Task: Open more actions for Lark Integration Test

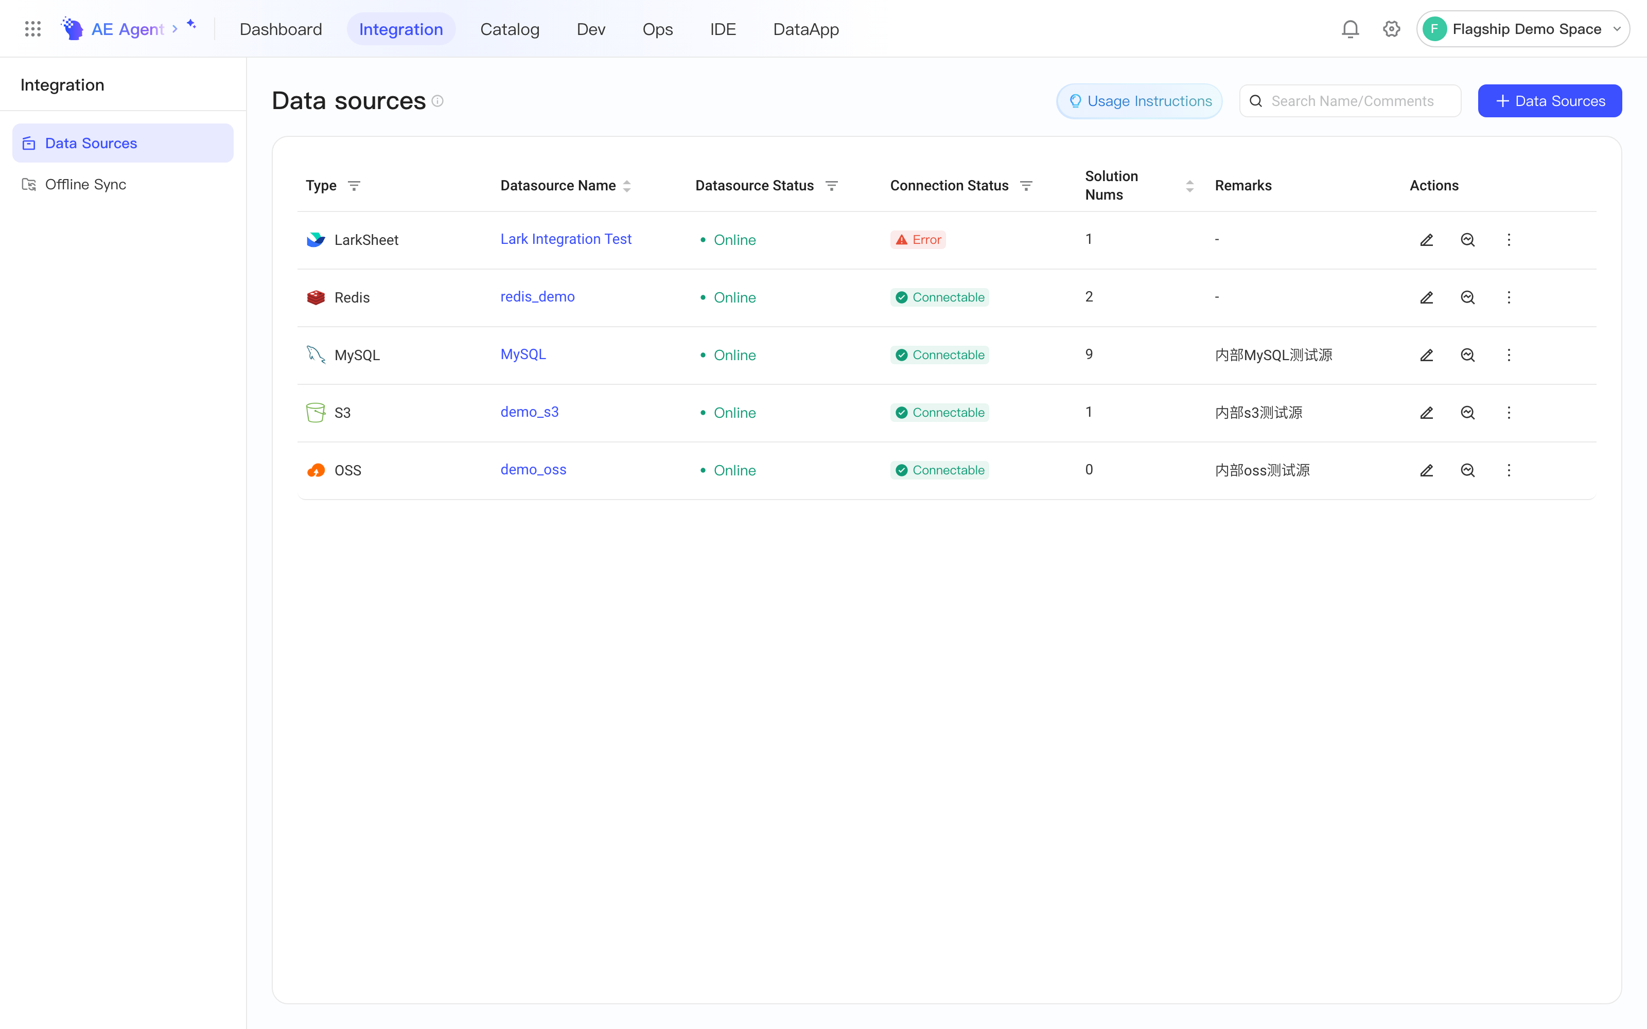Action: pyautogui.click(x=1509, y=240)
